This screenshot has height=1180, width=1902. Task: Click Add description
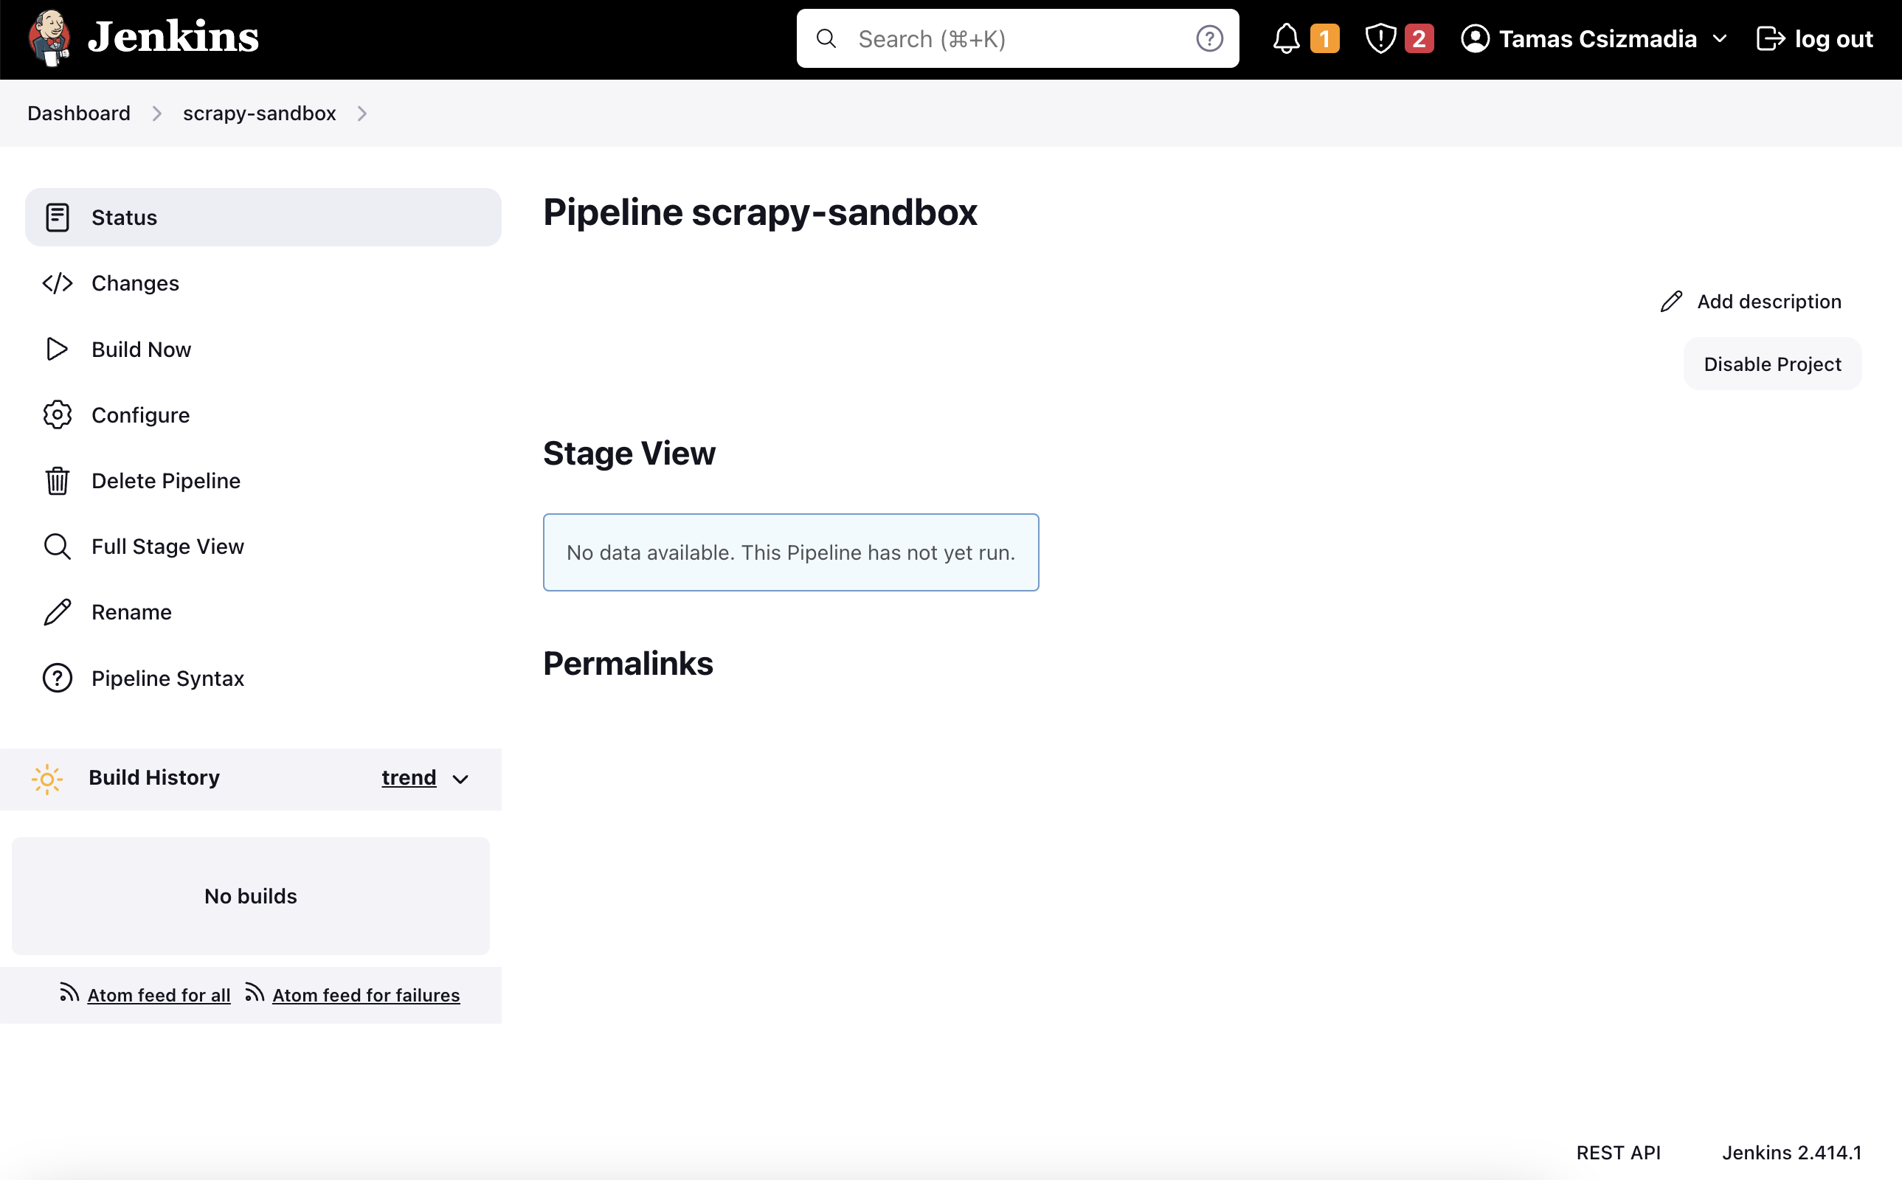pos(1769,300)
